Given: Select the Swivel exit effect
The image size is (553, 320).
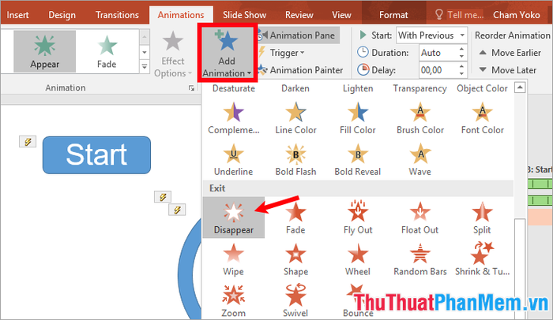Looking at the screenshot, I should pyautogui.click(x=295, y=300).
